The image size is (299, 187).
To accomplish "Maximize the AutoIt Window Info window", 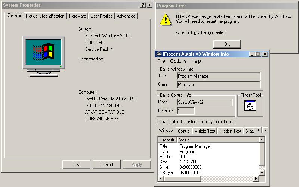I will (x=258, y=54).
